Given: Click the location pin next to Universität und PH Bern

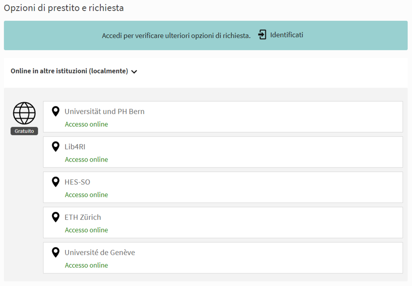Looking at the screenshot, I should point(56,111).
